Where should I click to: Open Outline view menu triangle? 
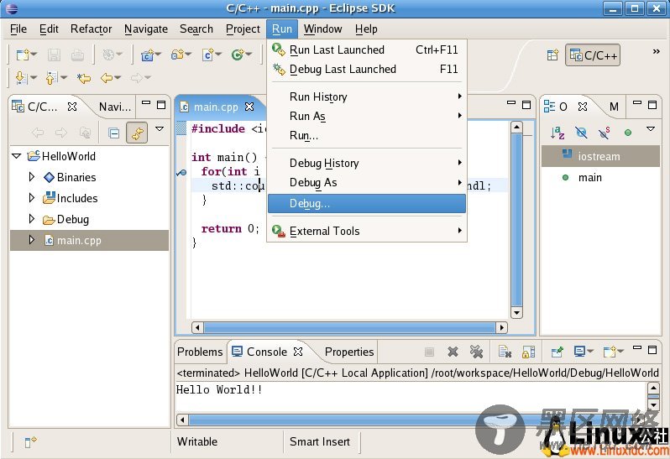(x=651, y=128)
